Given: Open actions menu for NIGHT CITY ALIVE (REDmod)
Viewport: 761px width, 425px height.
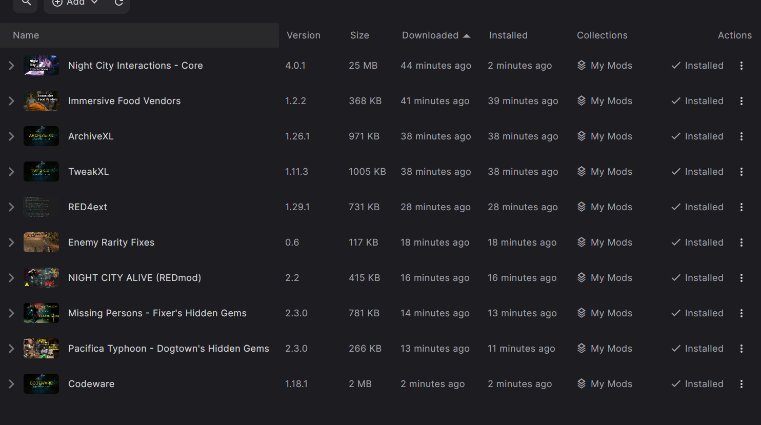Looking at the screenshot, I should pyautogui.click(x=742, y=278).
